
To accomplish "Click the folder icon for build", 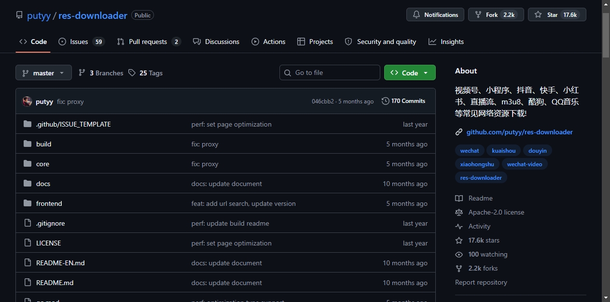I will point(28,144).
